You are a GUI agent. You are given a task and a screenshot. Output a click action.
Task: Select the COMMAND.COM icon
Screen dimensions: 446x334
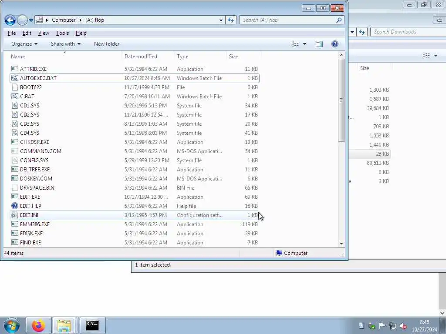tap(15, 151)
